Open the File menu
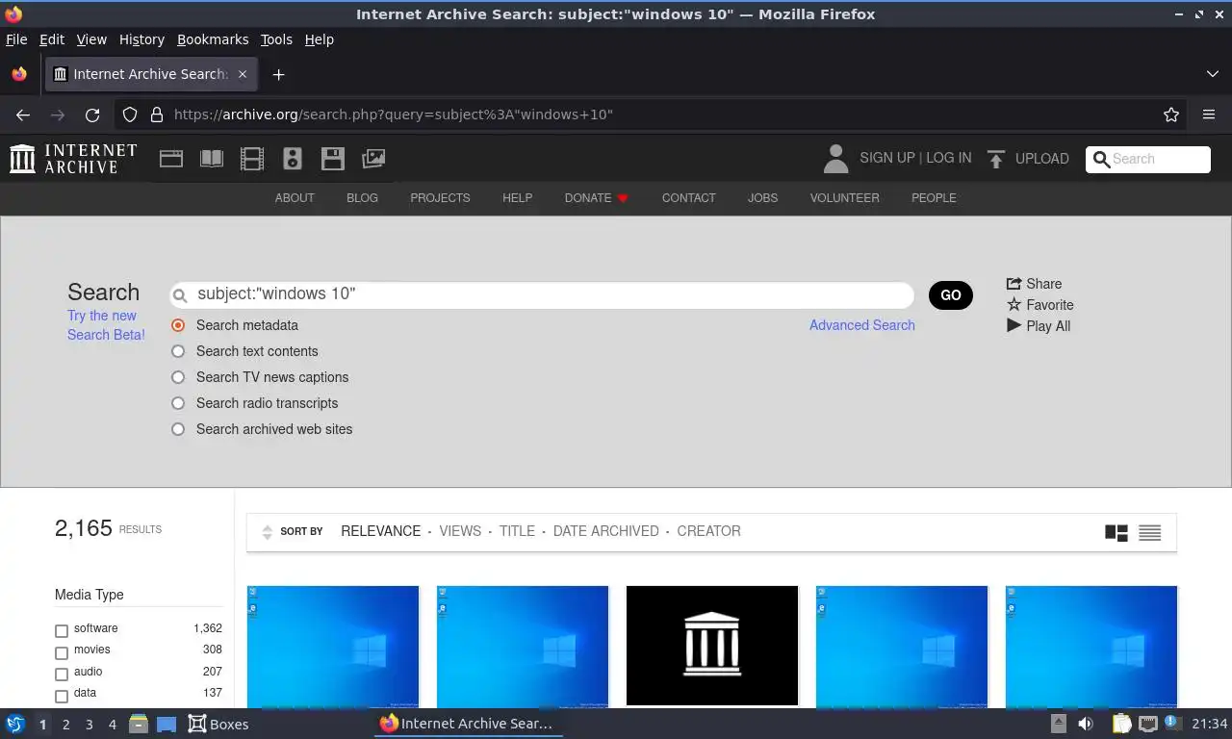This screenshot has width=1232, height=739. click(16, 39)
